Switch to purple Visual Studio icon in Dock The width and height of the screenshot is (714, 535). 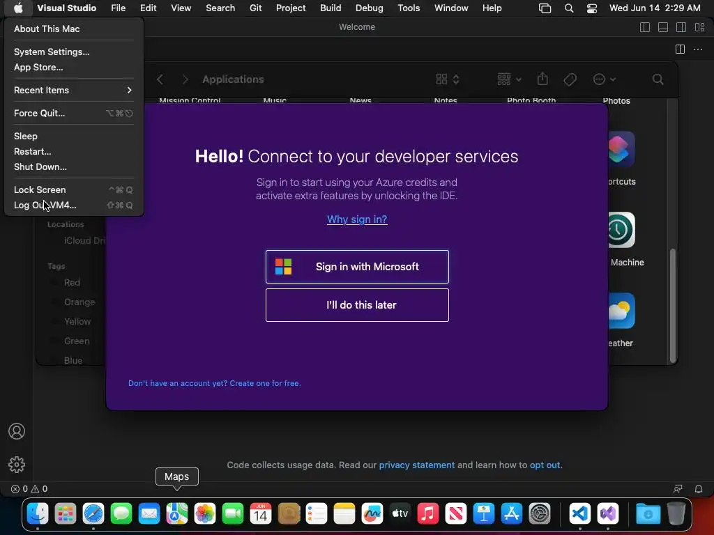(x=608, y=514)
